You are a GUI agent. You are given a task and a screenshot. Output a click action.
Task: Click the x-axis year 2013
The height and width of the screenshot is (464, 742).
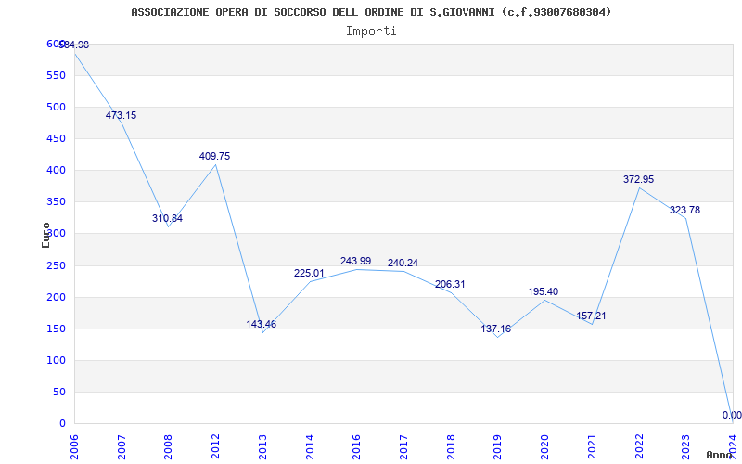pyautogui.click(x=262, y=447)
